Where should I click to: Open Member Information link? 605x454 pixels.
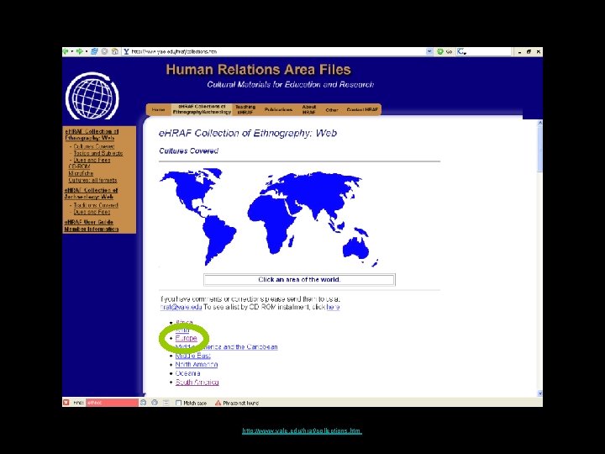(x=92, y=229)
